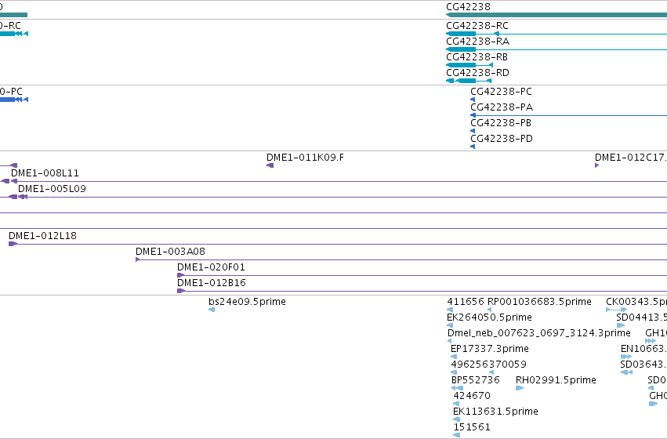The image size is (667, 439).
Task: Click DME1-011K09.F purple arrow glyph
Action: [270, 165]
